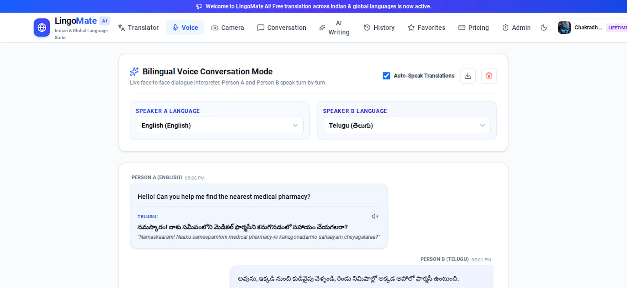Click the LingoMate brand name
Viewport: 627px width, 288px height.
click(x=76, y=21)
